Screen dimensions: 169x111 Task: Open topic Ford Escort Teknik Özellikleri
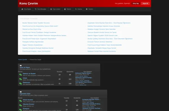tap(39, 32)
